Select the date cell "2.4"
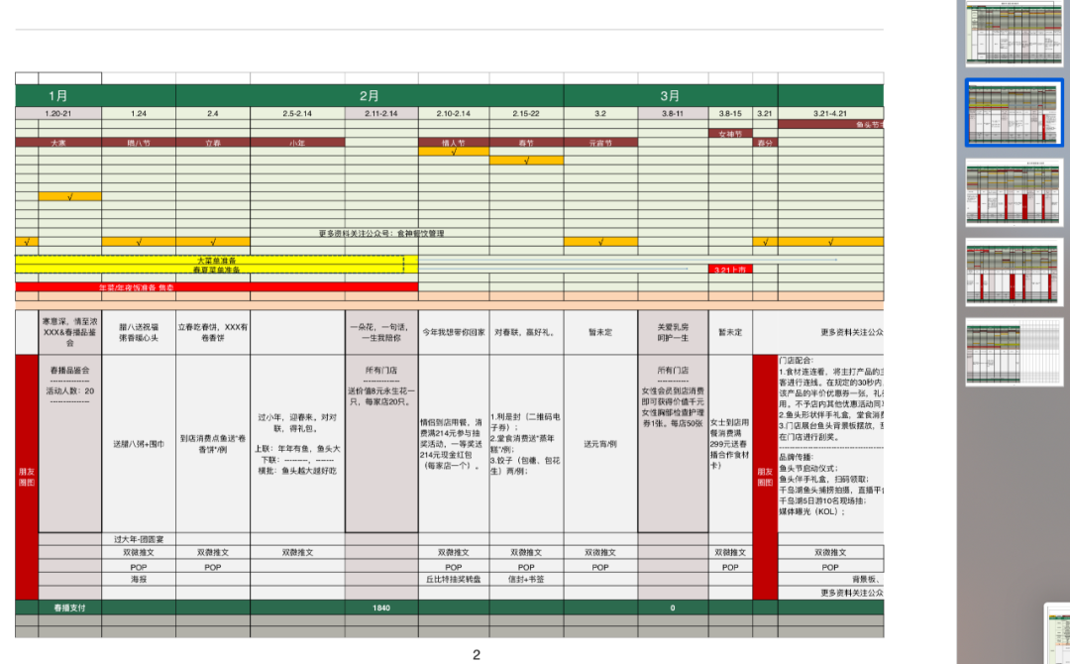This screenshot has width=1070, height=664. click(x=213, y=113)
